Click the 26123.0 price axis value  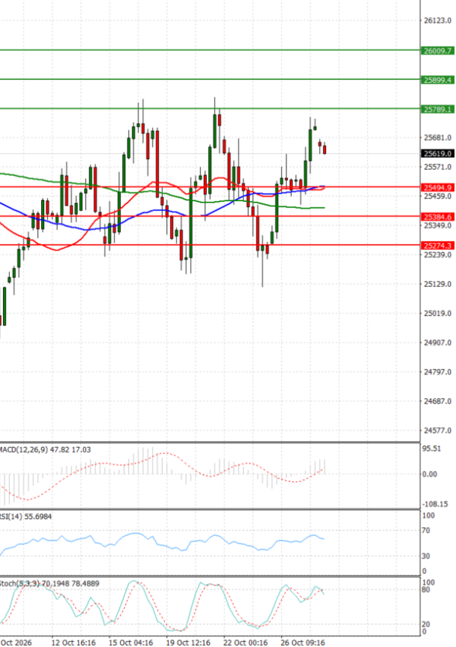tap(438, 21)
